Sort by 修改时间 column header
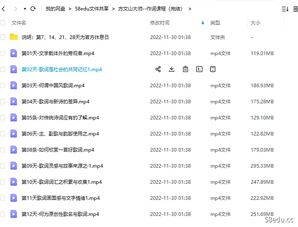 click(160, 23)
